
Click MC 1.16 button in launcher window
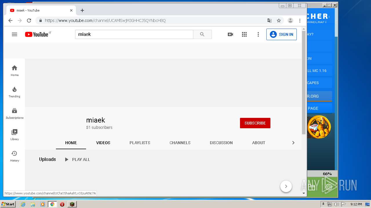tap(319, 71)
